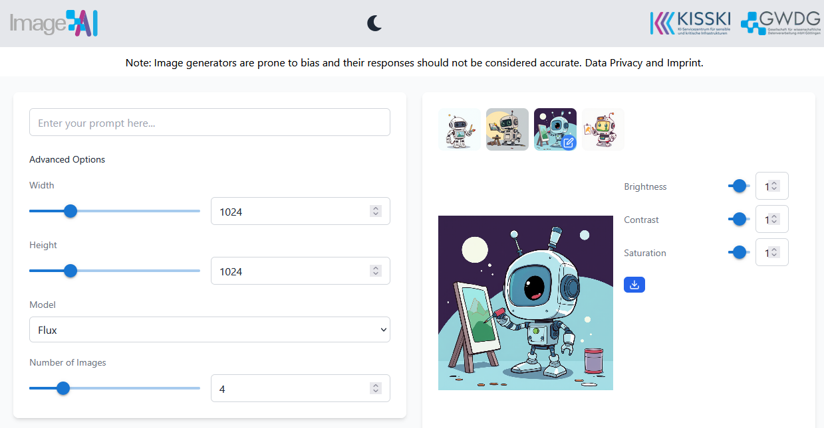The image size is (824, 428).
Task: Click the Saturation slider handle
Action: click(738, 252)
